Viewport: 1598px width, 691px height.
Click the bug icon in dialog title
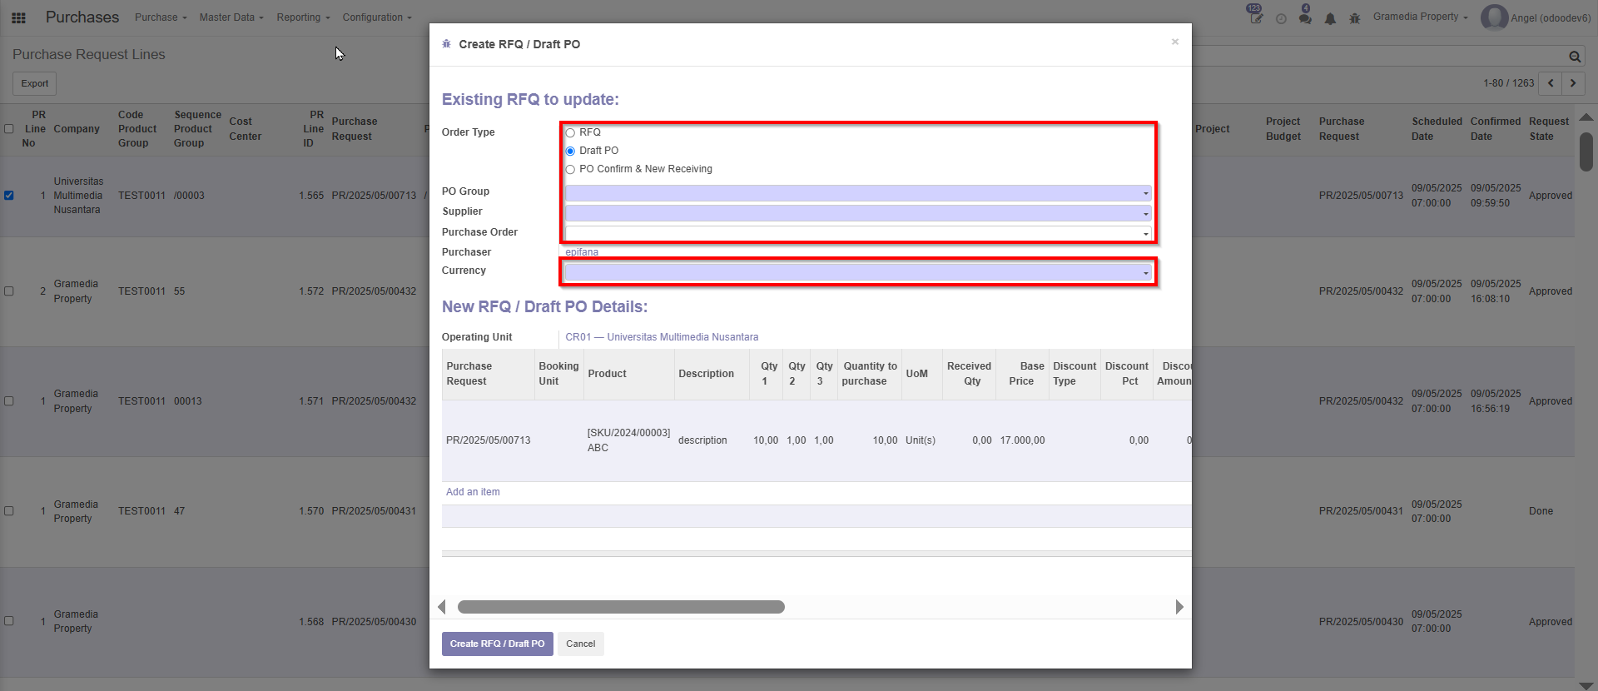447,44
